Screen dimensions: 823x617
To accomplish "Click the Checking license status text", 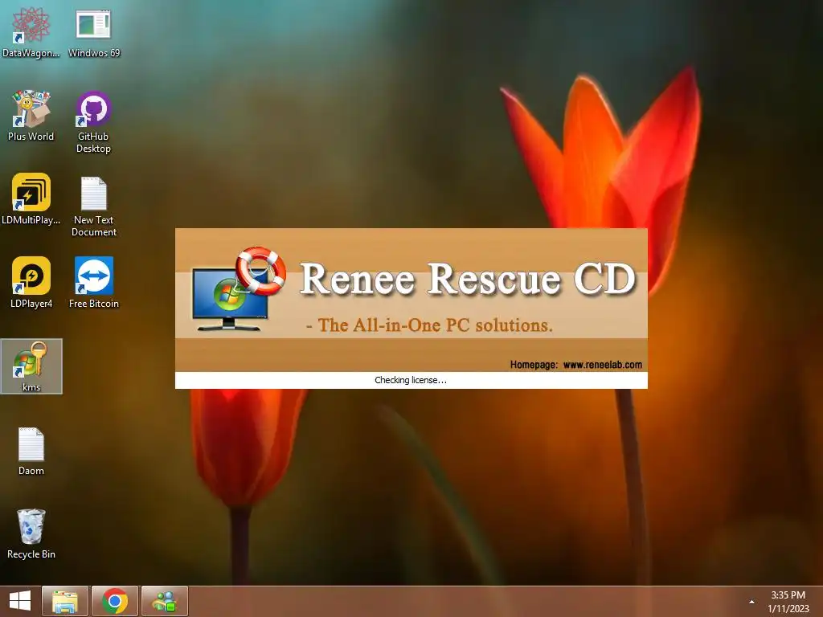I will 411,380.
